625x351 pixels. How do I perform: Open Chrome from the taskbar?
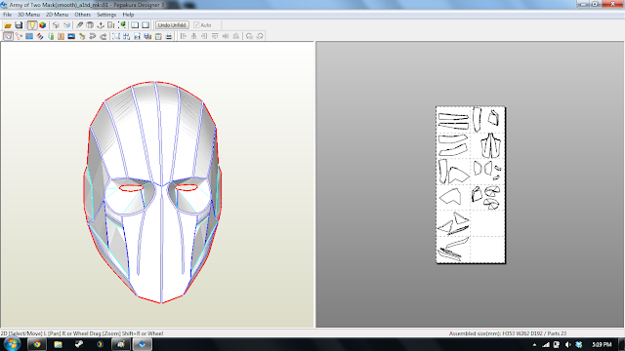tap(37, 344)
